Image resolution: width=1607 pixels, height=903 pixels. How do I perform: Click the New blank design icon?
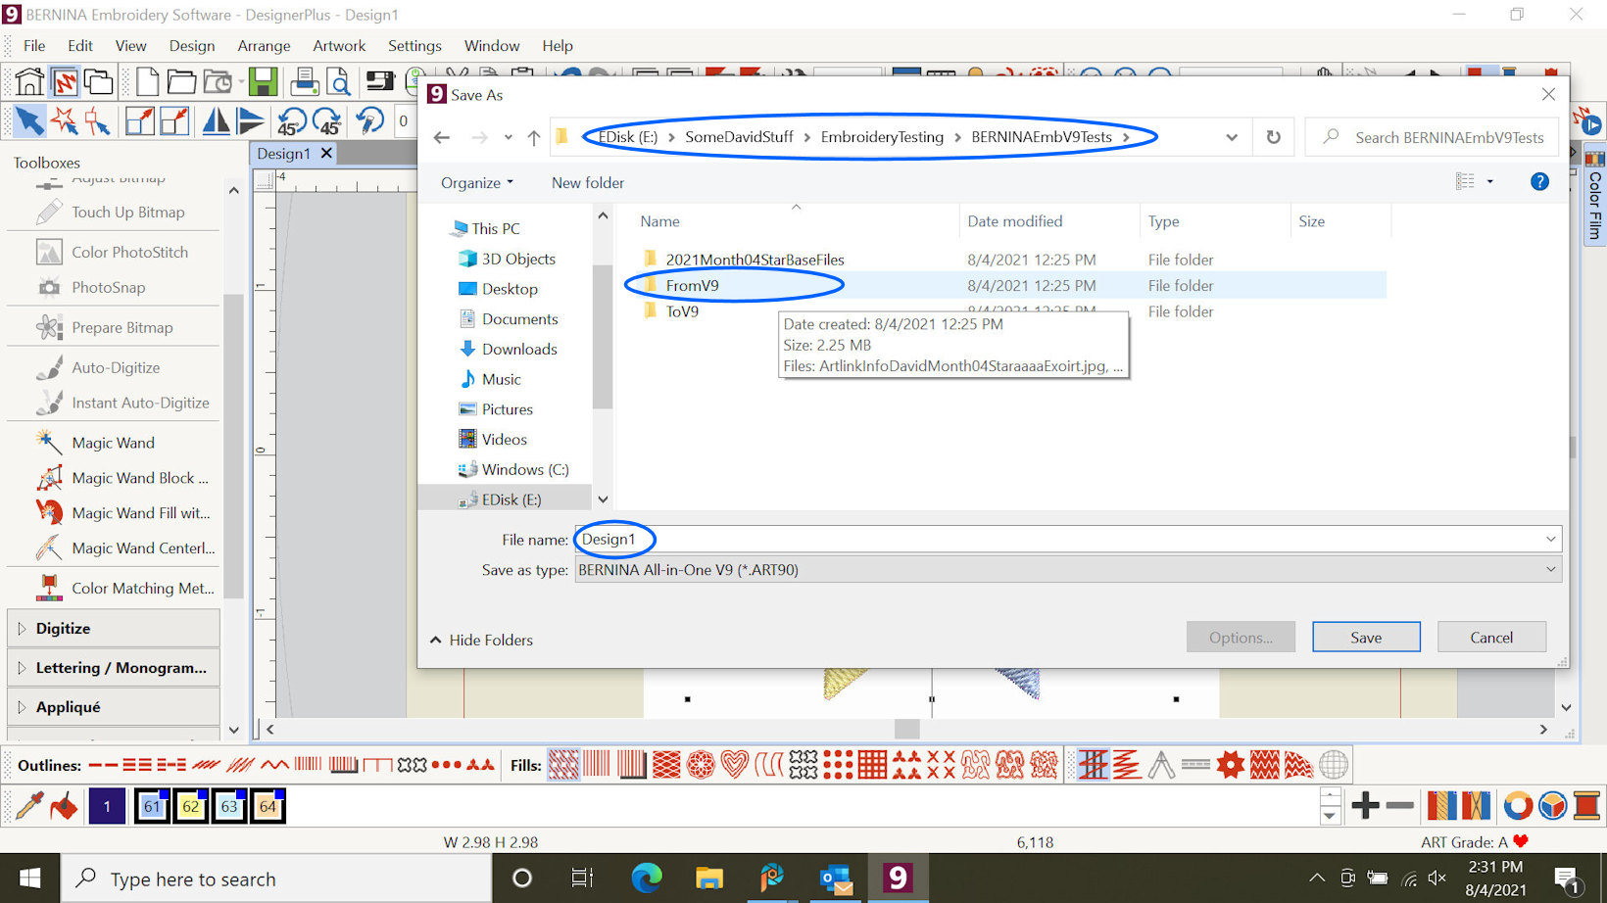point(147,82)
